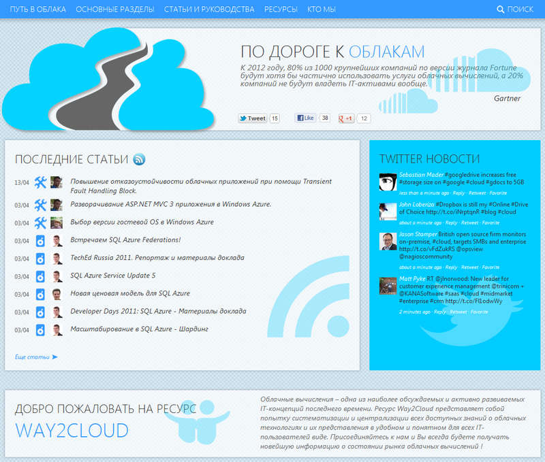Open the КТО МЫ menu
545x462 pixels.
tap(322, 10)
